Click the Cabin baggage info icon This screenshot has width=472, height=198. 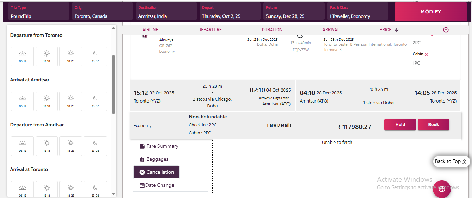point(426,54)
